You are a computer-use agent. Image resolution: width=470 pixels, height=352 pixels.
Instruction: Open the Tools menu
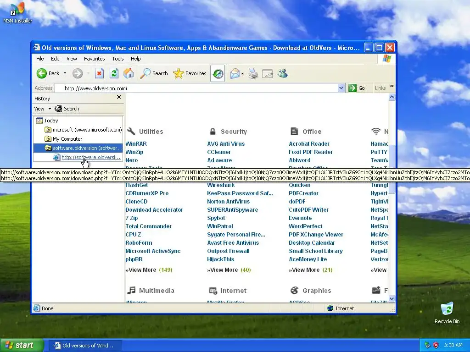118,59
